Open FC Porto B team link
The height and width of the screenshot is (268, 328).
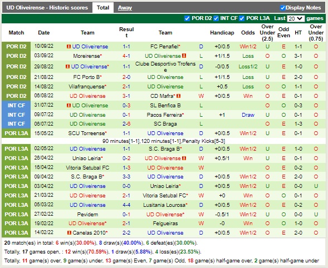(86, 77)
